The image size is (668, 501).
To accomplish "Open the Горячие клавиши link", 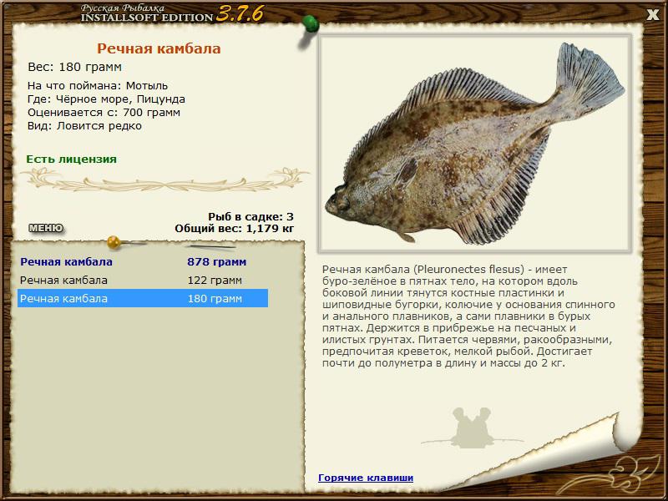I will pos(365,478).
